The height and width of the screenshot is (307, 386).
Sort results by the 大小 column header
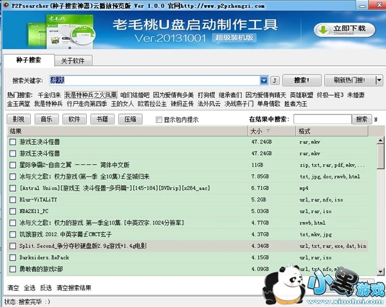[x=271, y=131]
